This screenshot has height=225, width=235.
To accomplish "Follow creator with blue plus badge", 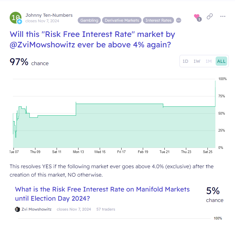I will point(19,21).
